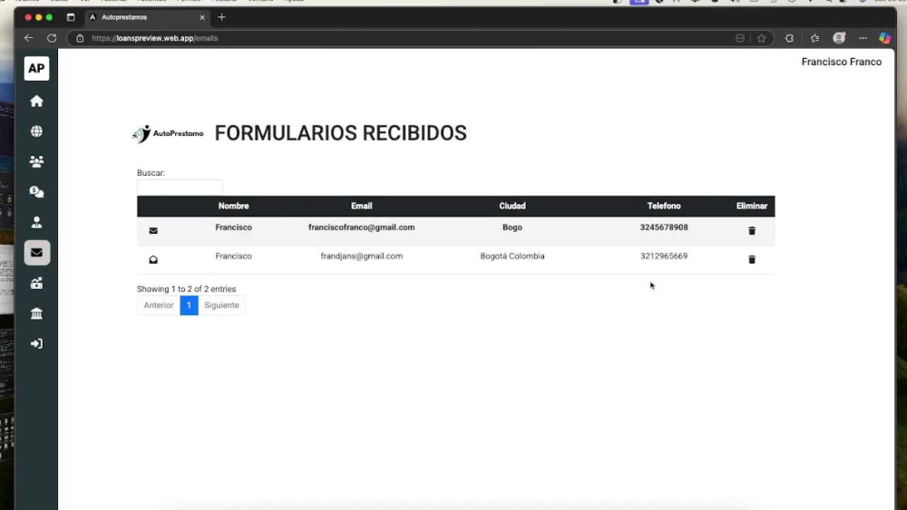The width and height of the screenshot is (907, 510).
Task: Open browser extensions icon
Action: tap(789, 38)
